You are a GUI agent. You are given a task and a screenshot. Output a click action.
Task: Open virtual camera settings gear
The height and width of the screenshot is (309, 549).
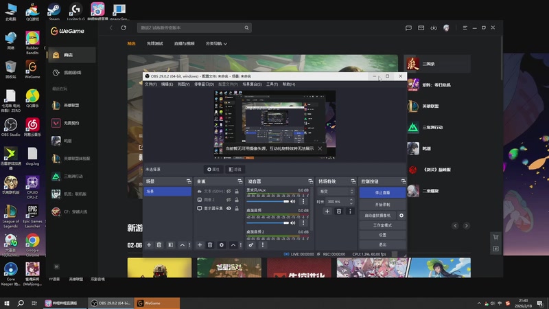[401, 216]
